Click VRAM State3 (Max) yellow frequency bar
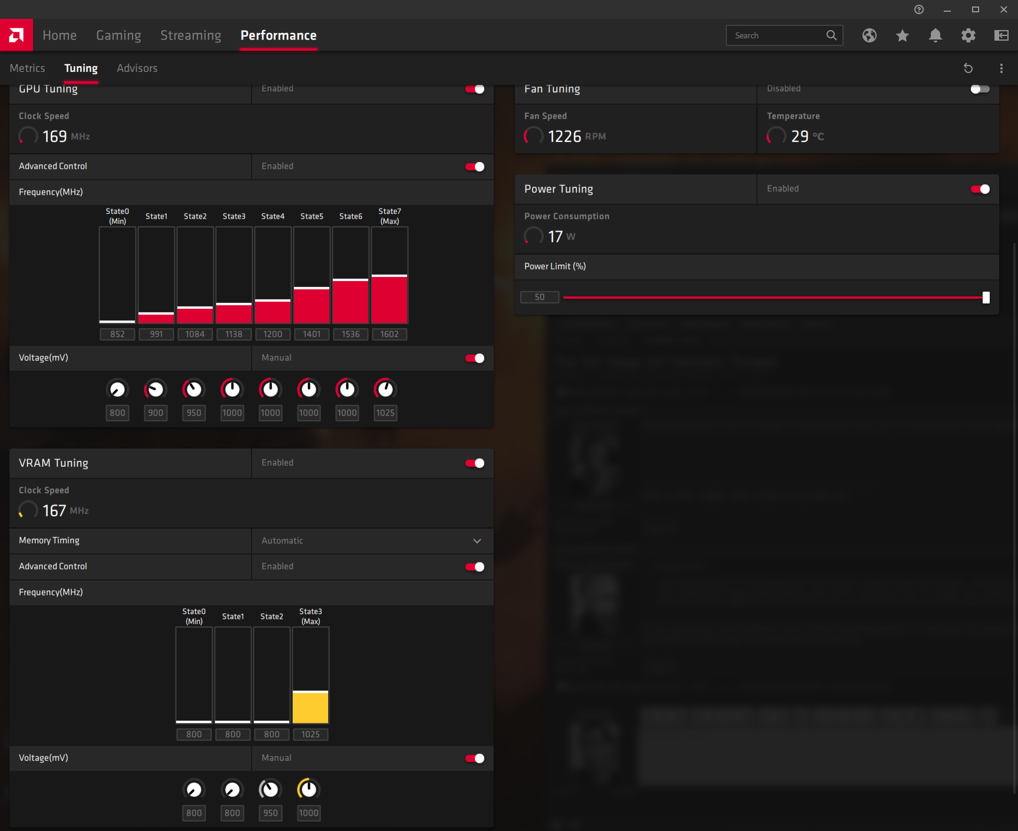 [x=310, y=675]
